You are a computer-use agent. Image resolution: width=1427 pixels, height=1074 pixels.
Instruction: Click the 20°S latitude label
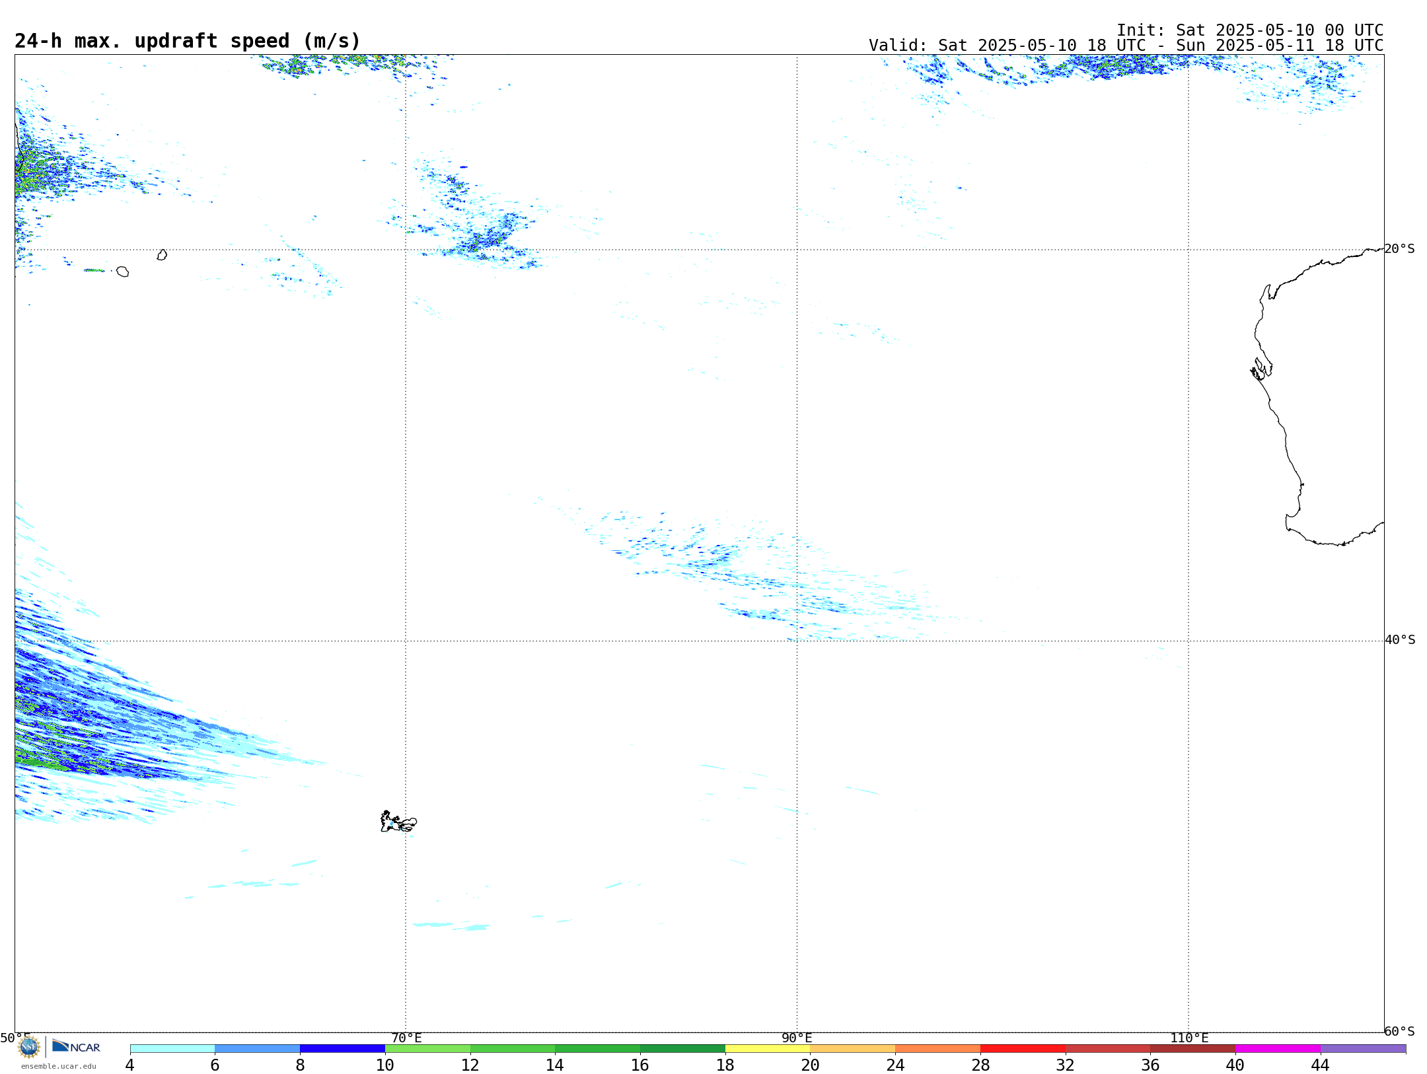(1400, 249)
